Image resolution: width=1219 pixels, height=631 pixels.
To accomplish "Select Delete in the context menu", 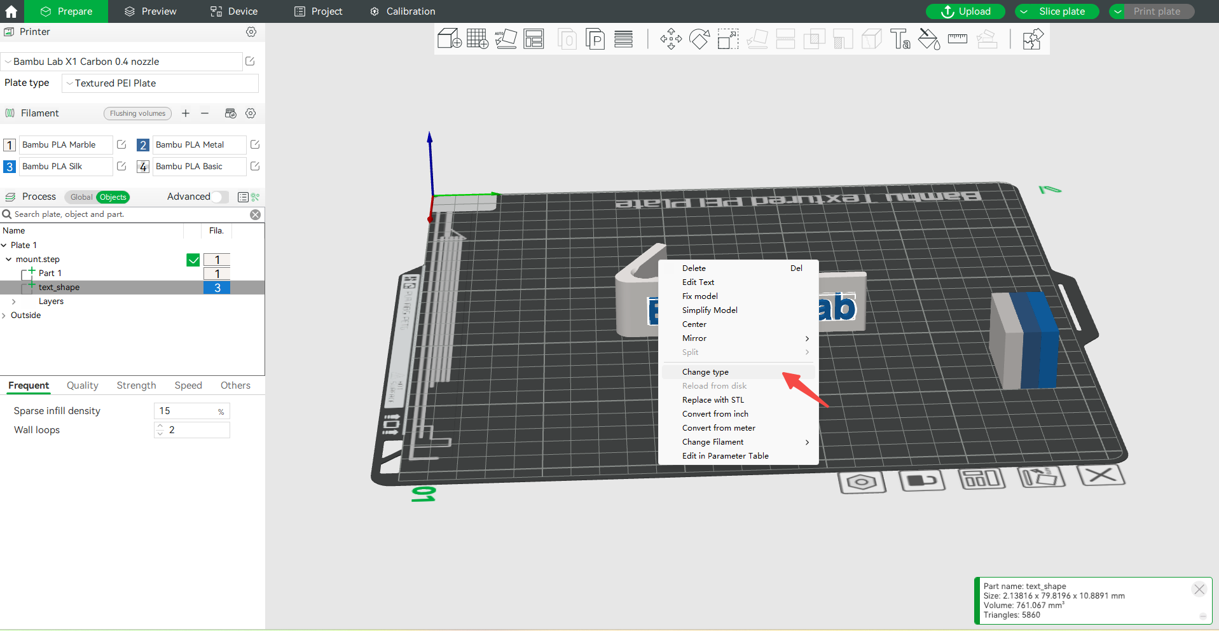I will (x=738, y=268).
